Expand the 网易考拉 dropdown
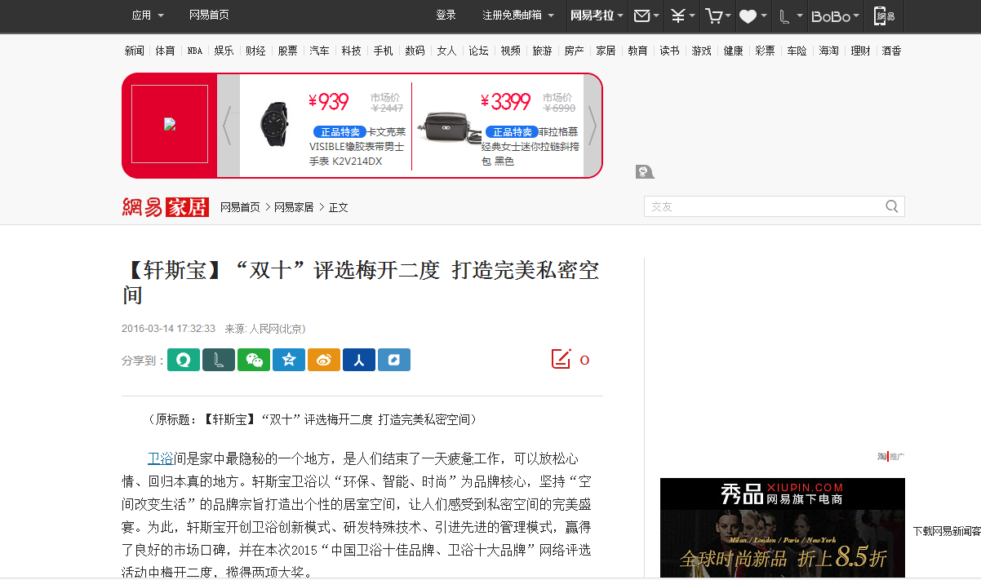 597,15
